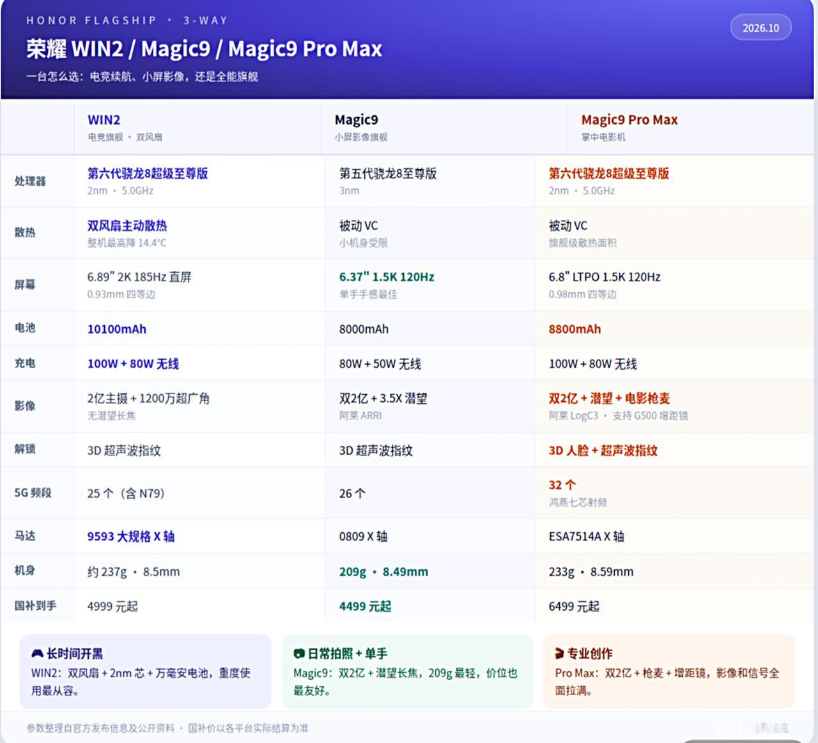Click the 5G 频段 row label
Image resolution: width=818 pixels, height=743 pixels.
point(33,493)
